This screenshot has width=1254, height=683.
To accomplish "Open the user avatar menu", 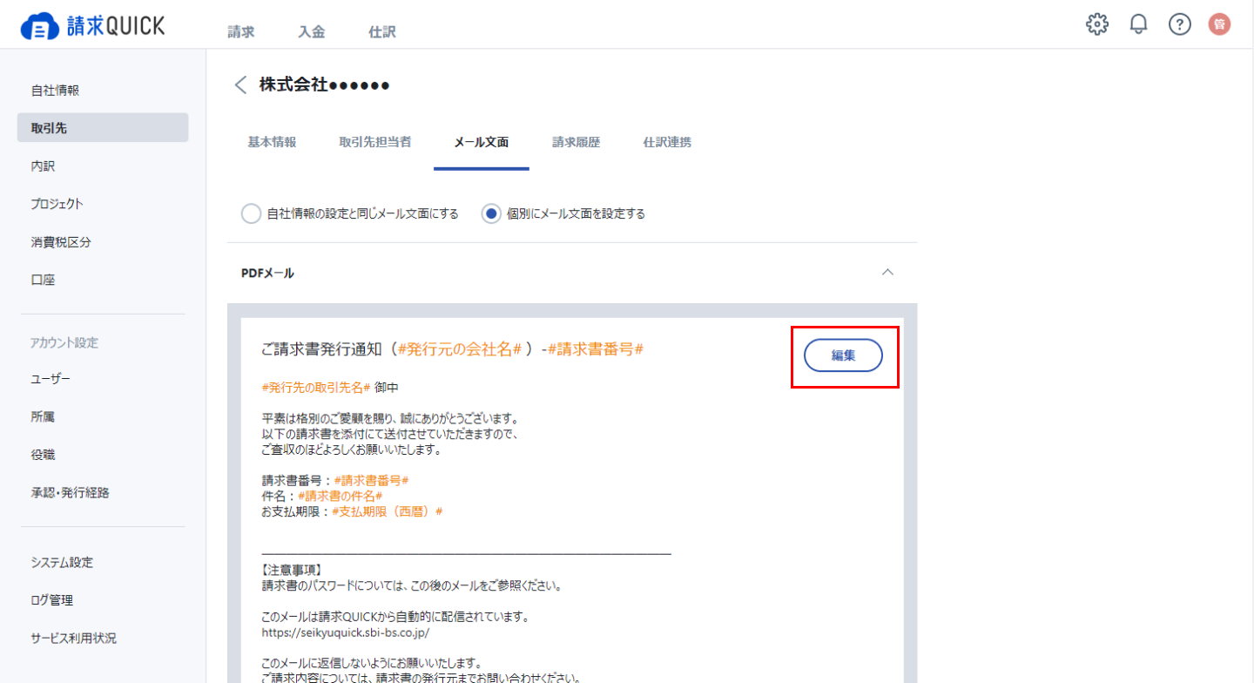I will coord(1219,24).
